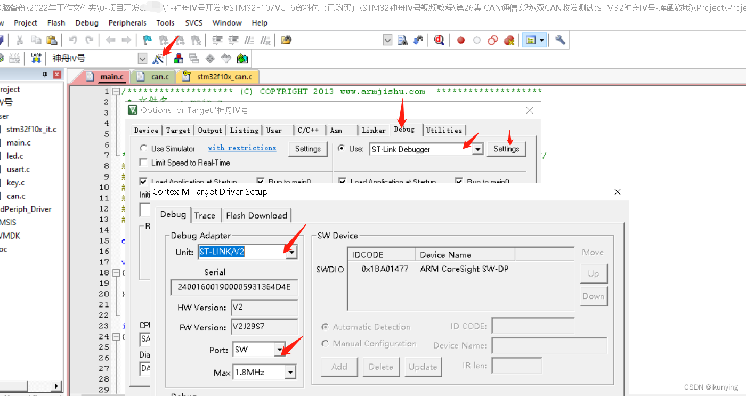Click Indent selected lines icon
Viewport: 746px width, 396px height.
[x=217, y=40]
